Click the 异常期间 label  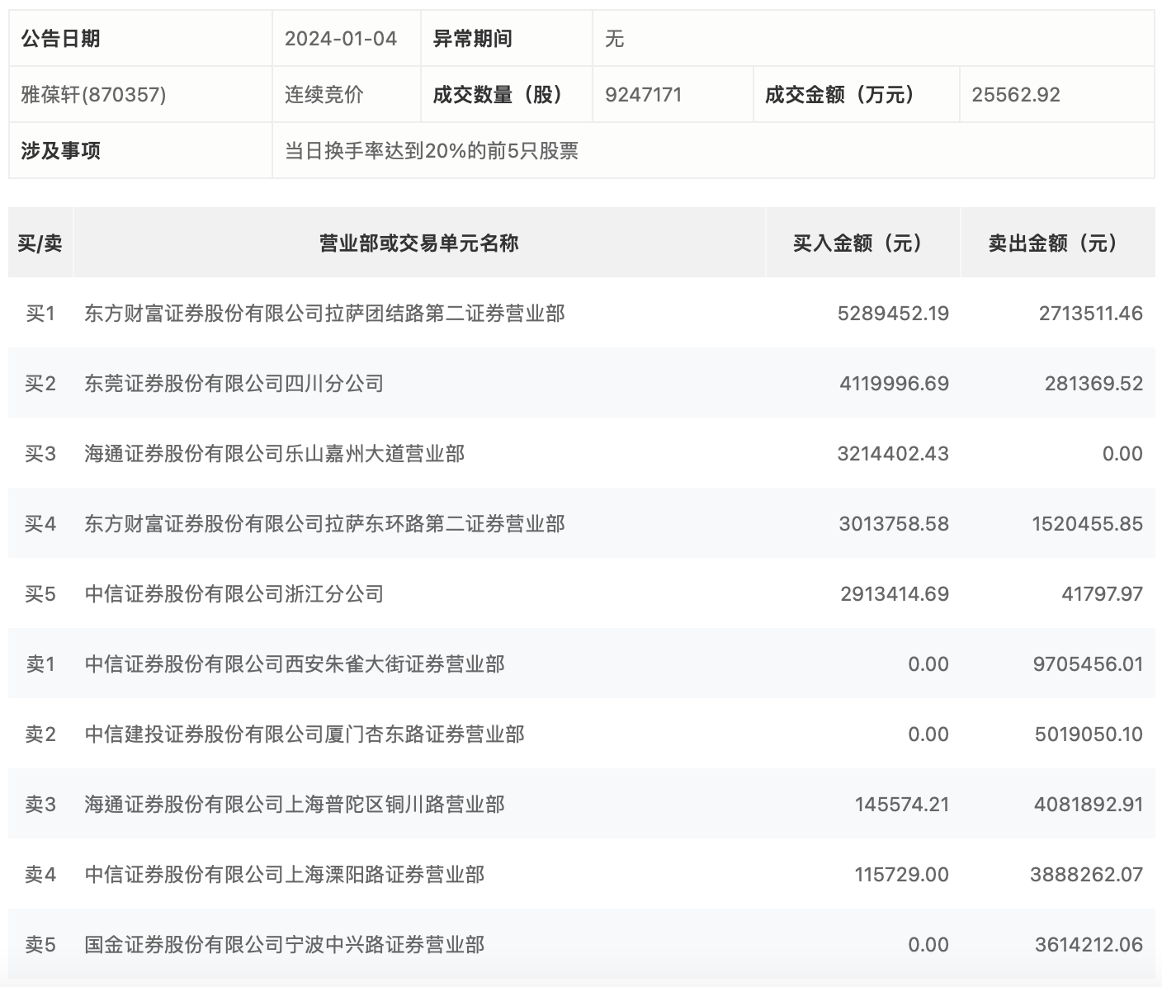[x=473, y=39]
